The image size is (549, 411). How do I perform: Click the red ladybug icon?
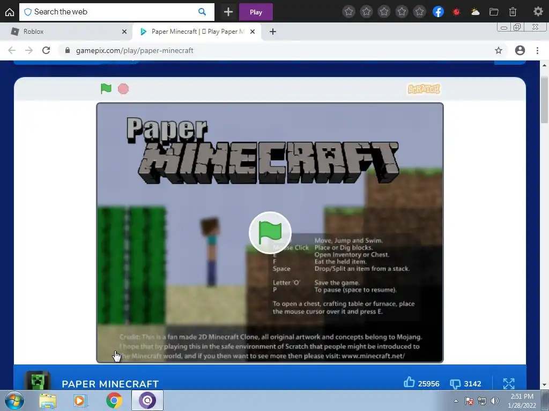(456, 12)
